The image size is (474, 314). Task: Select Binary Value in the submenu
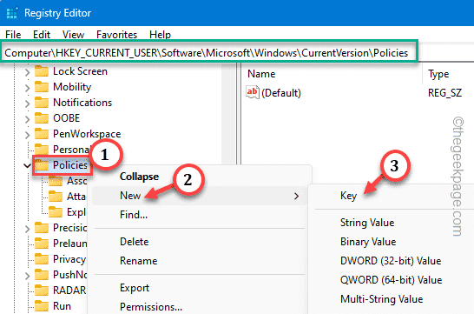pos(368,242)
